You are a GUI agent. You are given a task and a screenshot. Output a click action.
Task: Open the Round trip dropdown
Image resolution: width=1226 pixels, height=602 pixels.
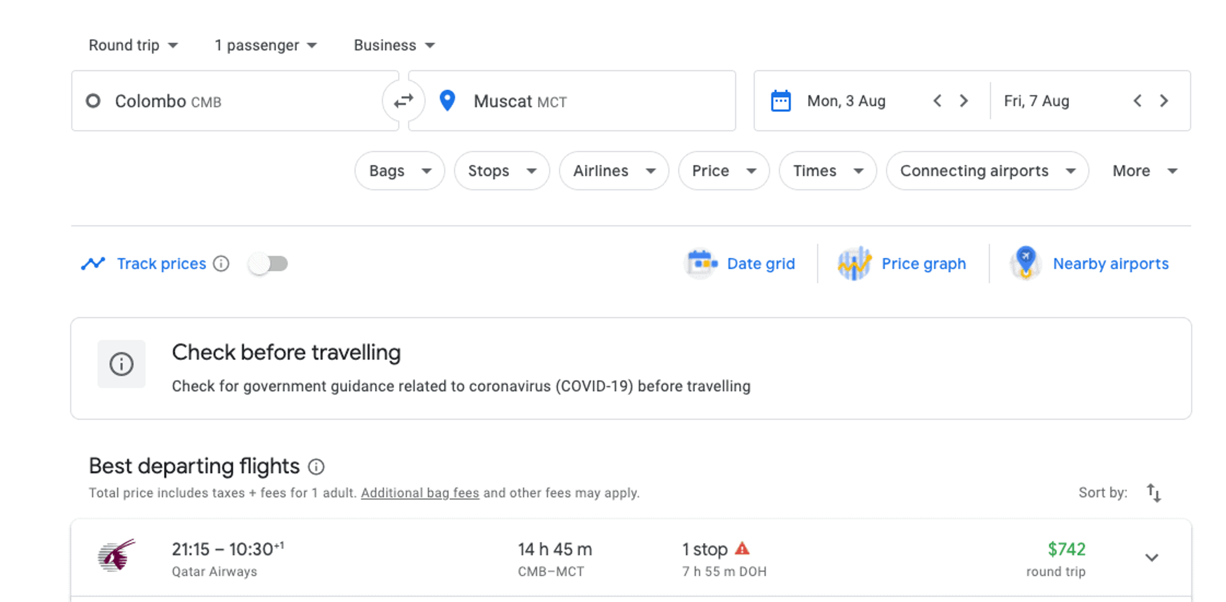(x=133, y=45)
